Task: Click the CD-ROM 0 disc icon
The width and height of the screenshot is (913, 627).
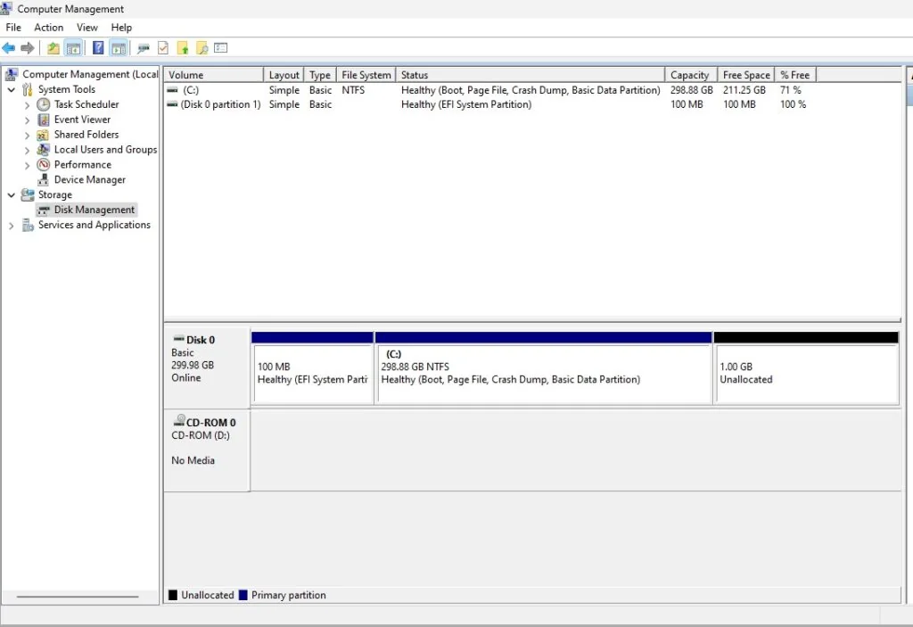Action: [178, 420]
